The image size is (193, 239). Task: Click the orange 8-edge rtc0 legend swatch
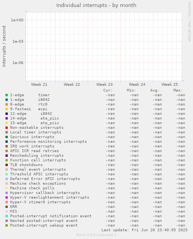click(7, 104)
